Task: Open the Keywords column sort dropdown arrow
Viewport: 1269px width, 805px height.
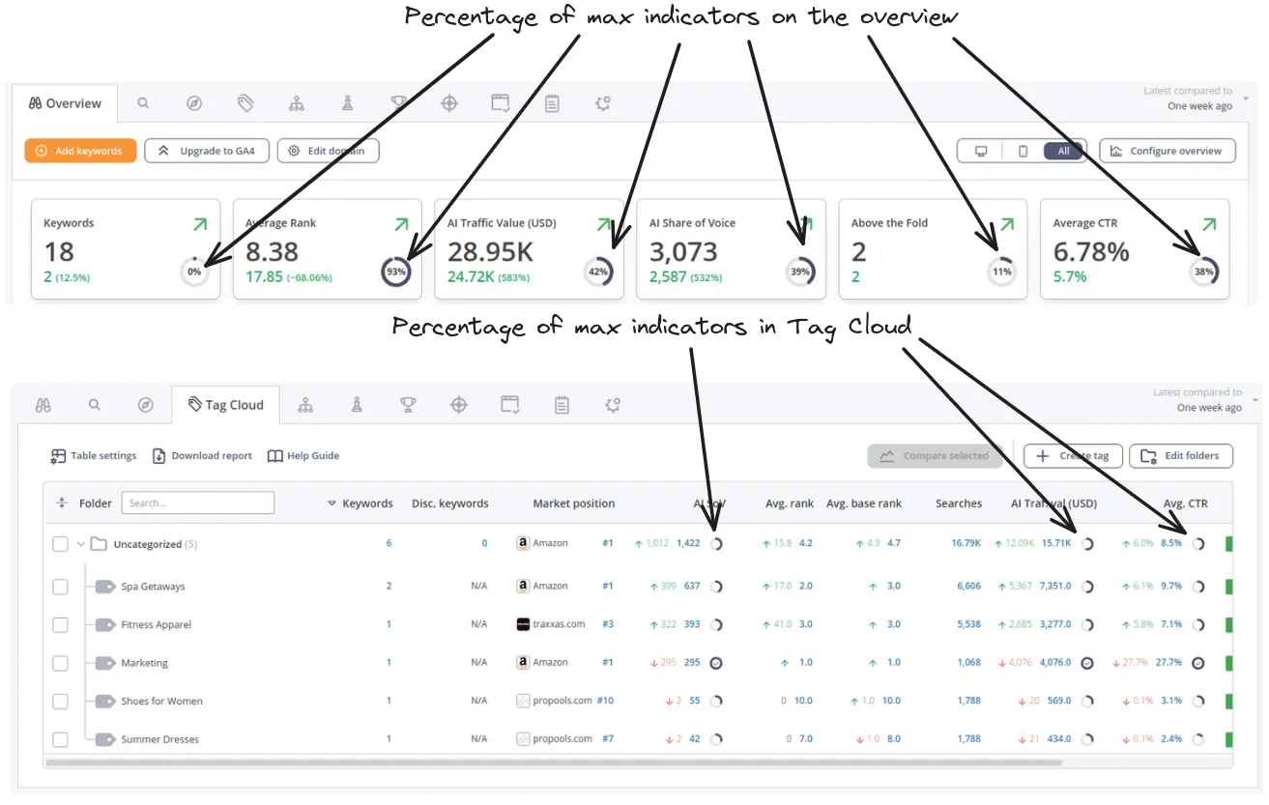Action: point(332,503)
